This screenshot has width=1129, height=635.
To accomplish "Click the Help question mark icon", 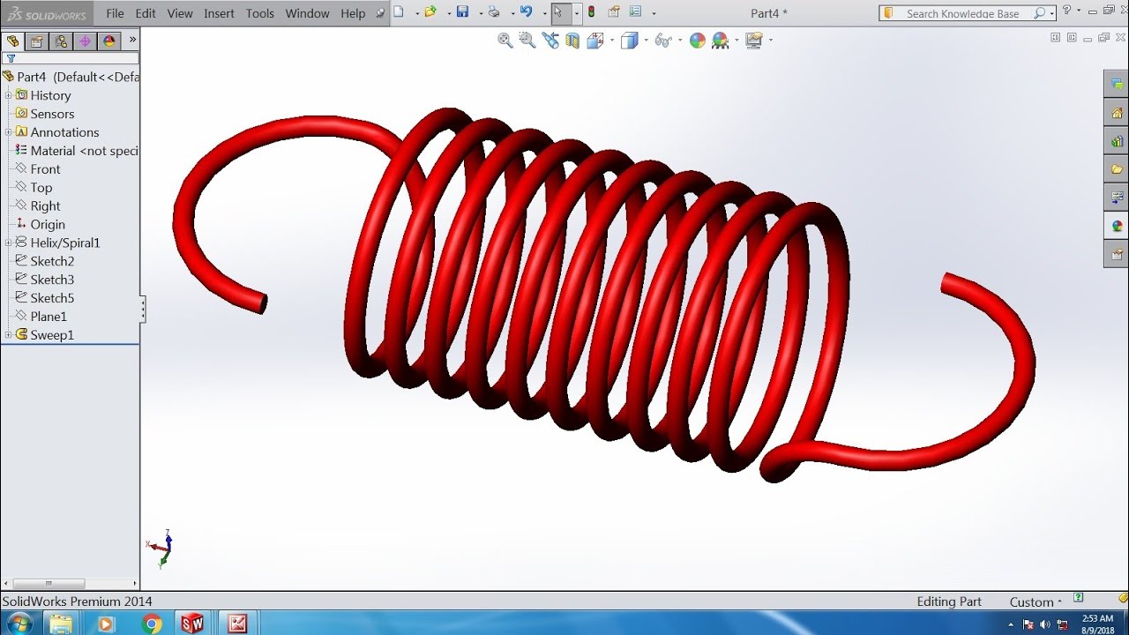I will 1067,11.
